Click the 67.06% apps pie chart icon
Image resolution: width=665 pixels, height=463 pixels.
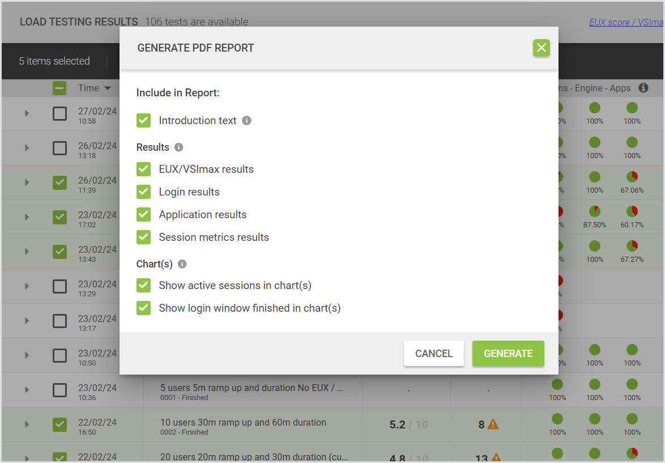pos(632,177)
